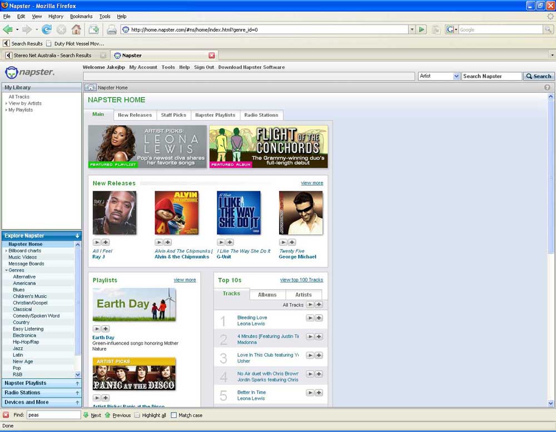The width and height of the screenshot is (556, 432).
Task: Click the Search button next to Search Napster
Action: pyautogui.click(x=539, y=76)
